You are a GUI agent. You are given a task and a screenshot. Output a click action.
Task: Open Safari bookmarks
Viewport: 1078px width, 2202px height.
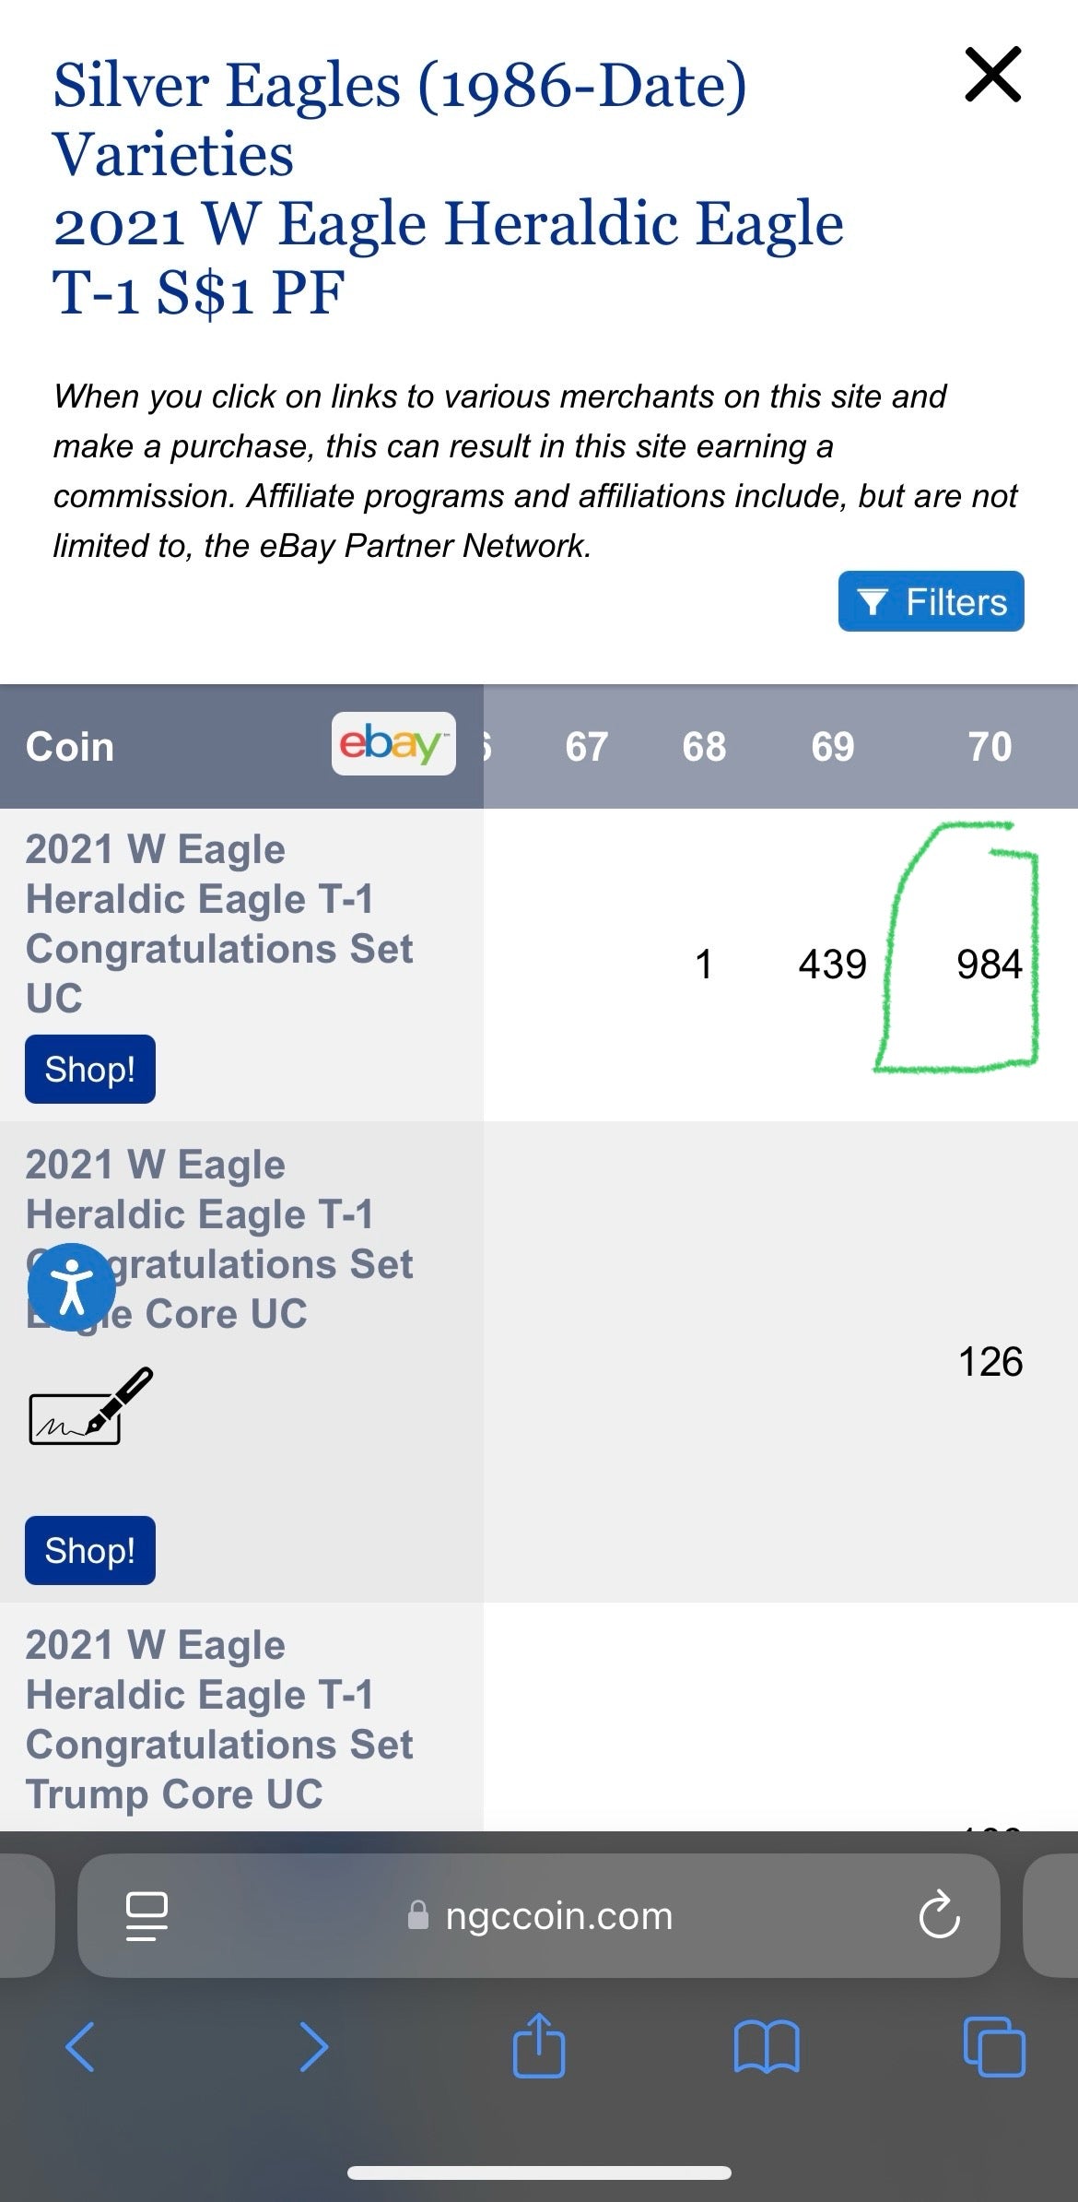coord(766,2047)
